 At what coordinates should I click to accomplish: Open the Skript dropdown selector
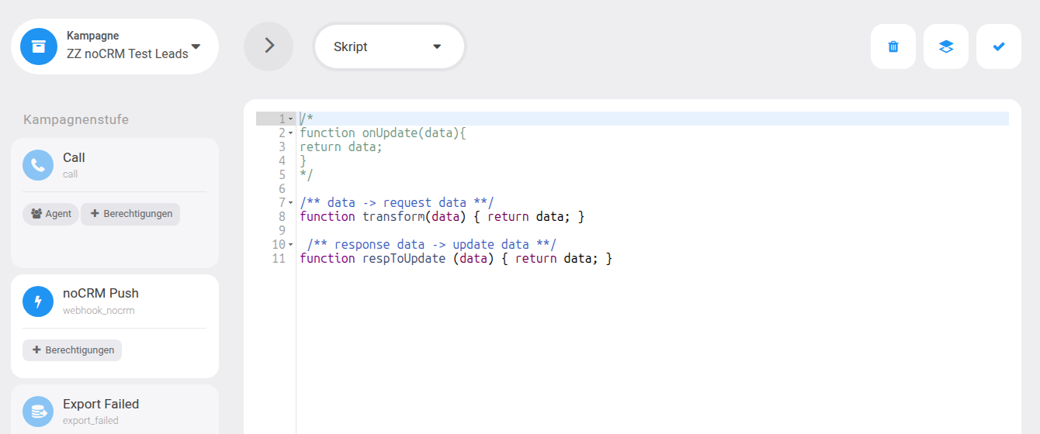click(x=389, y=46)
